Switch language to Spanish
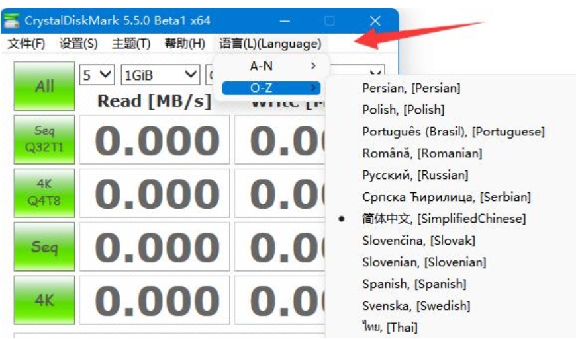 (414, 284)
